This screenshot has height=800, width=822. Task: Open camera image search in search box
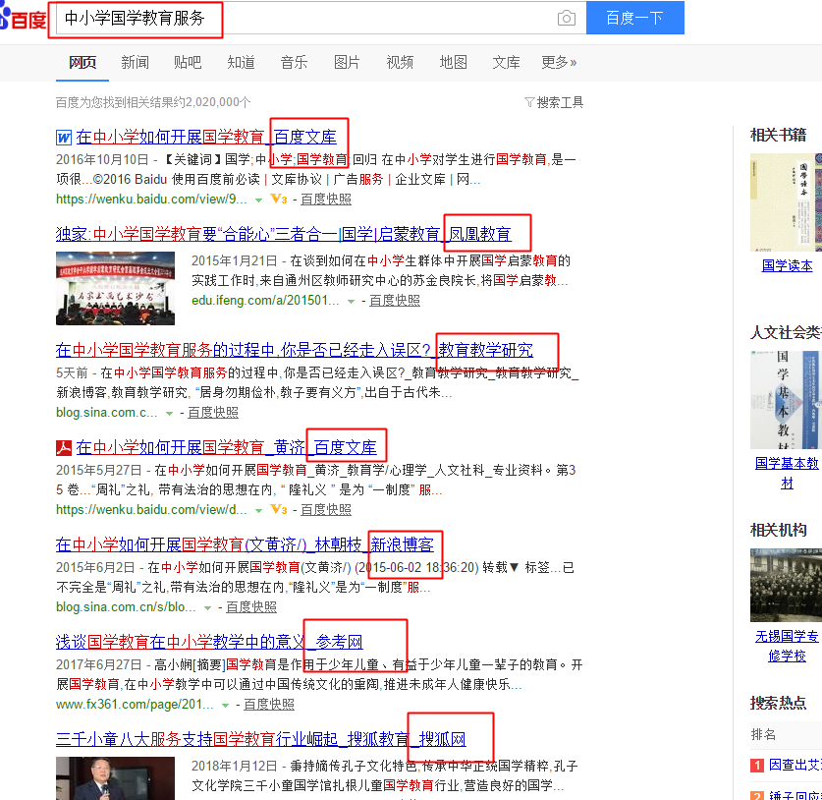coord(566,19)
